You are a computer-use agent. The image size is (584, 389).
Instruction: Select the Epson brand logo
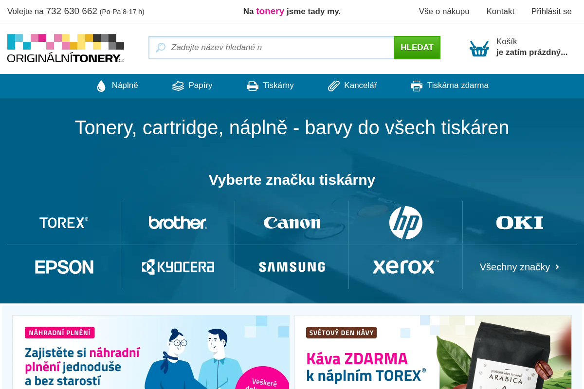pyautogui.click(x=64, y=267)
